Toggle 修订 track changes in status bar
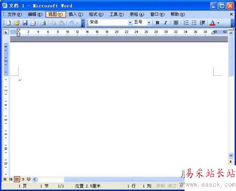 [172, 186]
